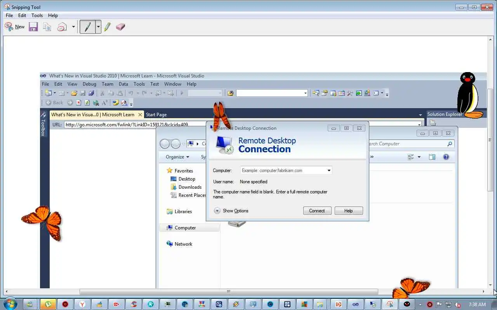Image resolution: width=497 pixels, height=310 pixels.
Task: Click Team in the Visual Studio menu bar
Action: click(x=108, y=84)
